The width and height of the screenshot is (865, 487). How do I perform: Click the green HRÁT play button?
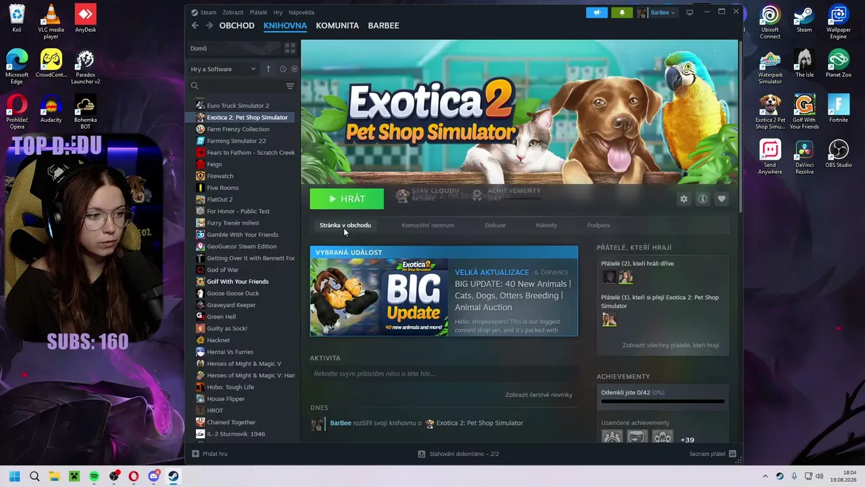[x=347, y=199]
